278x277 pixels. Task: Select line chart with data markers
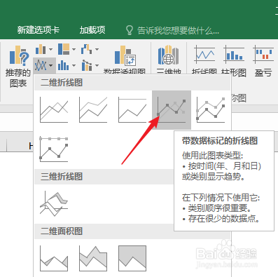(x=172, y=110)
